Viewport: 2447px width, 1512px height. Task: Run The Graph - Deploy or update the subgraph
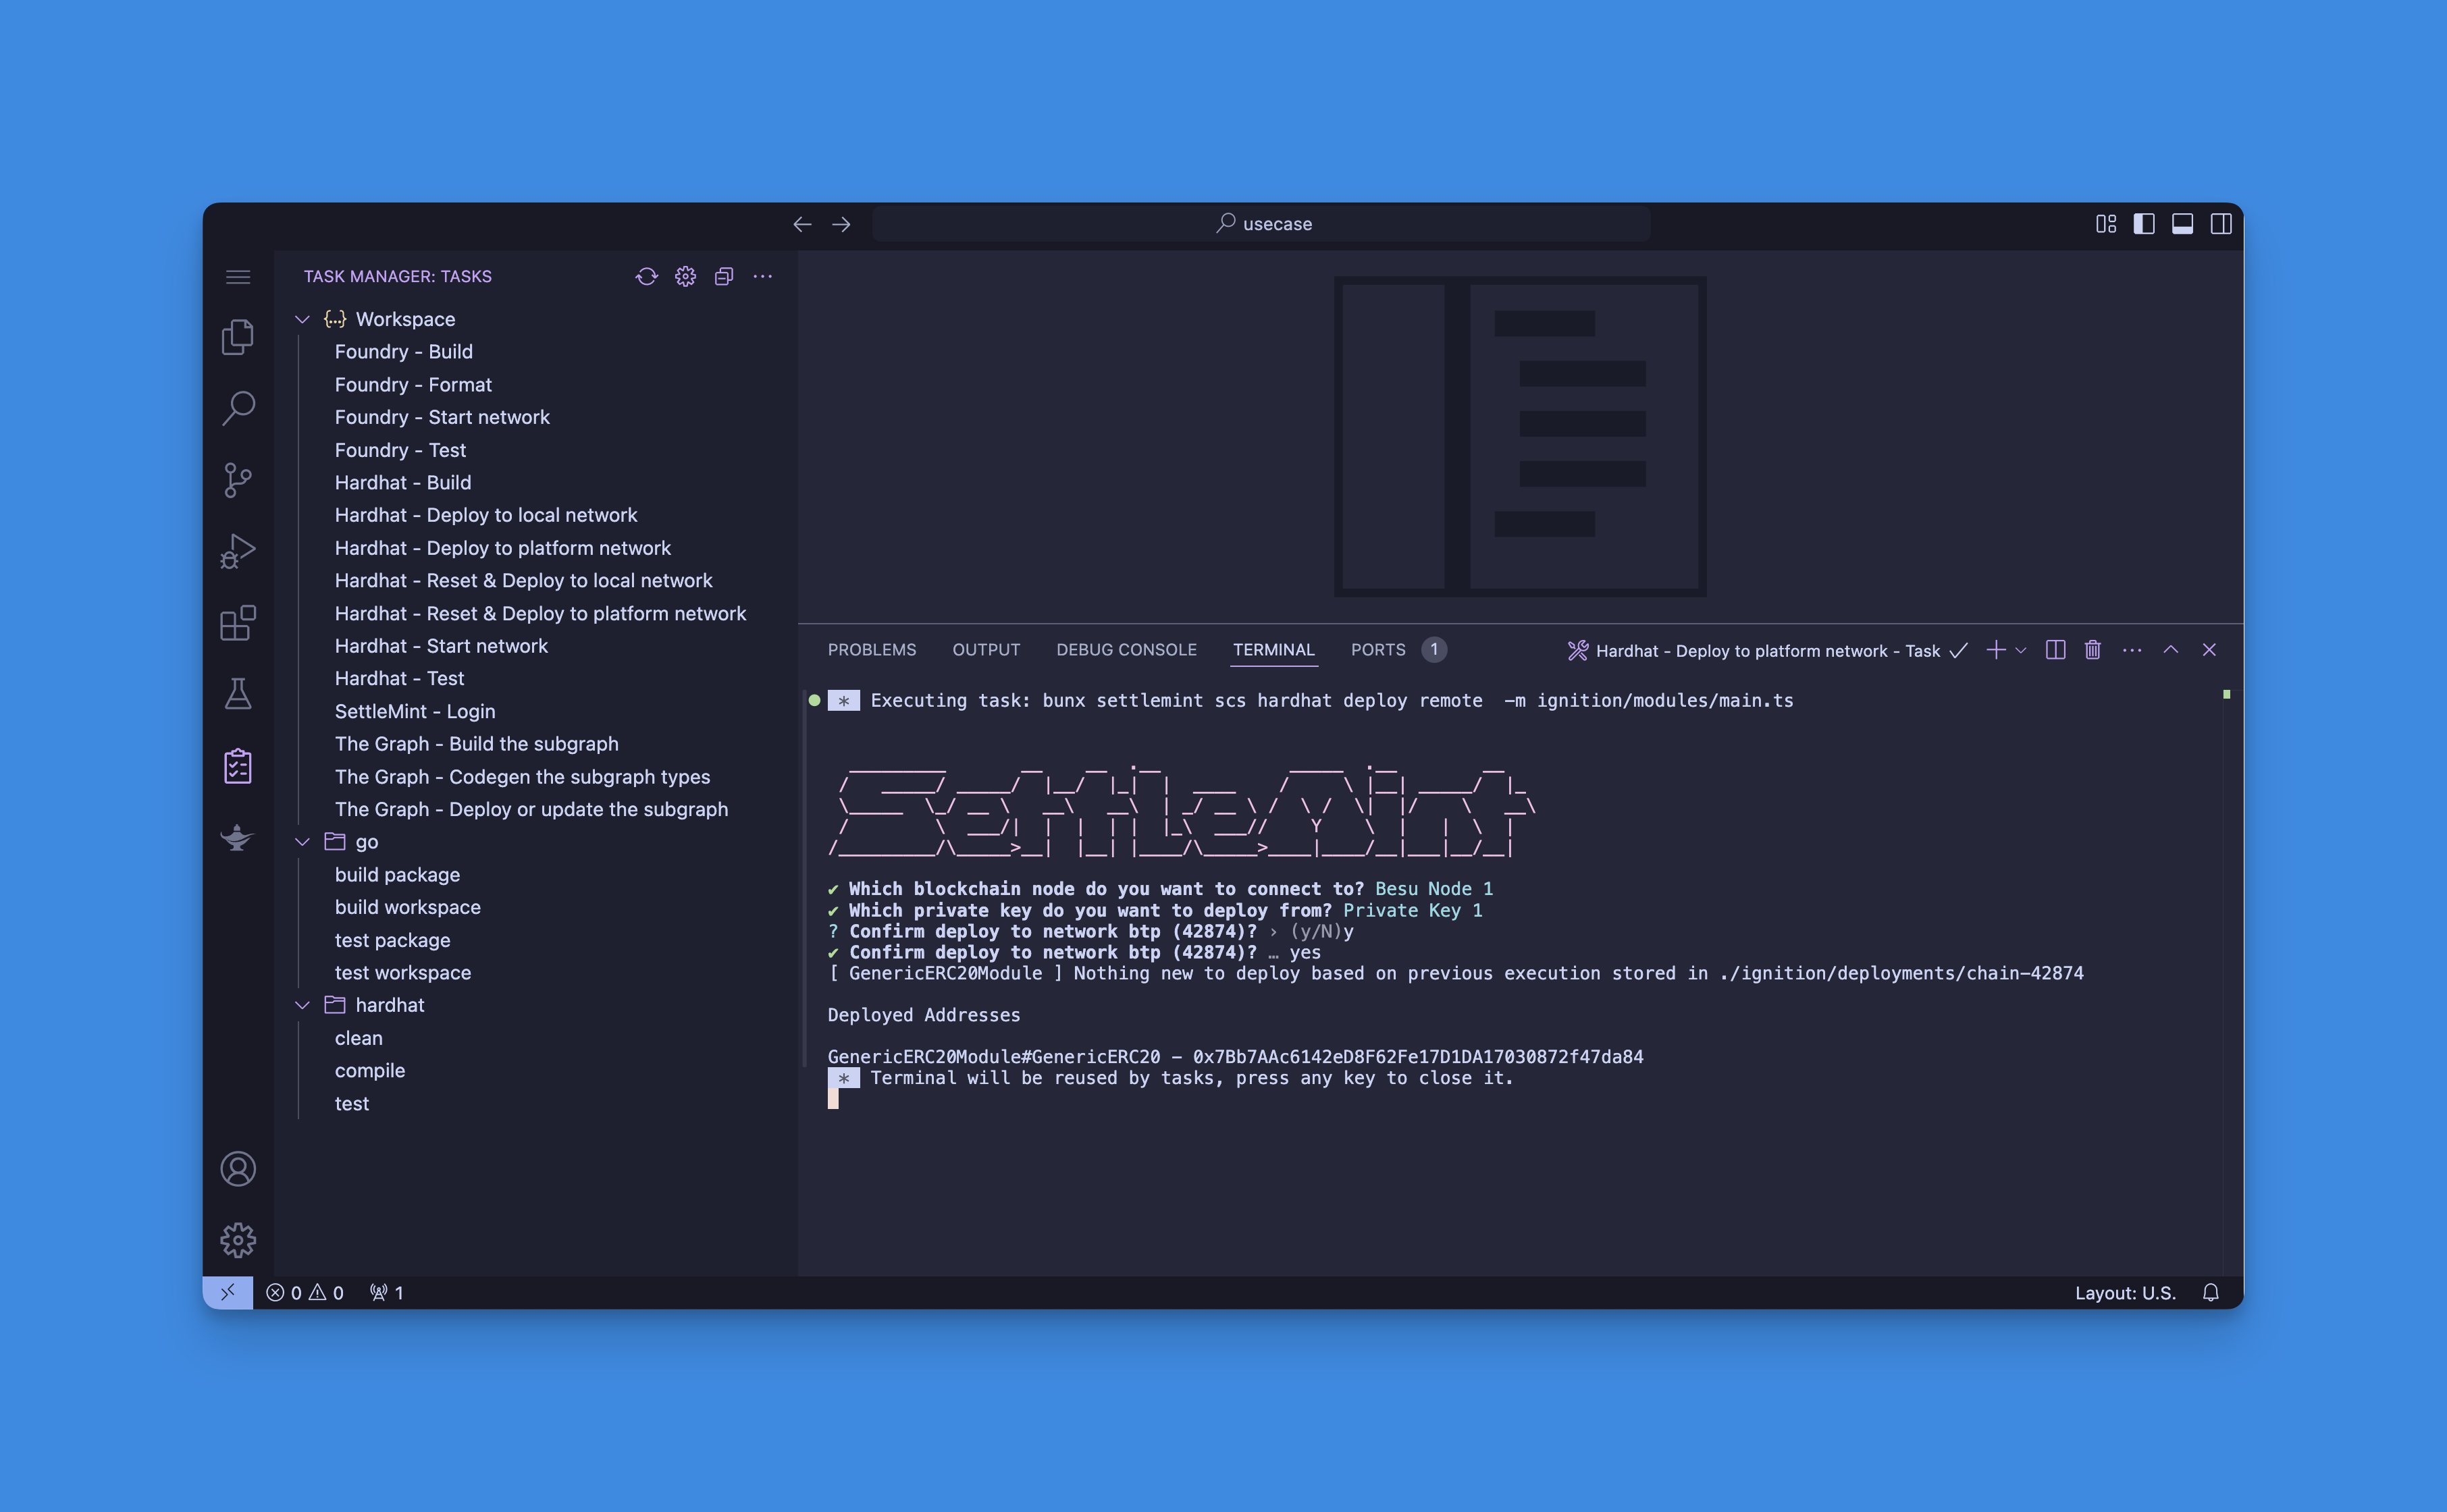coord(531,810)
